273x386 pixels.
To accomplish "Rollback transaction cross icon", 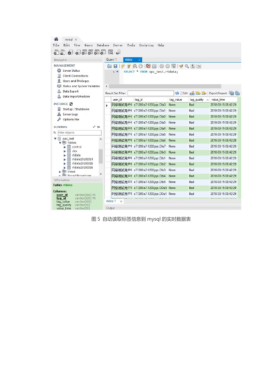I will pyautogui.click(x=167, y=66).
